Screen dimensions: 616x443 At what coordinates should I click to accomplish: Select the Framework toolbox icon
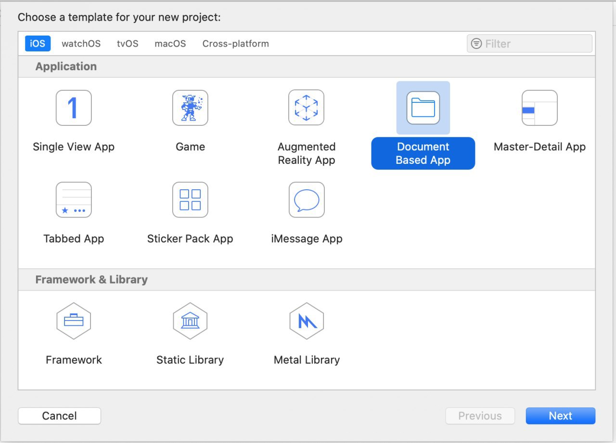(74, 321)
